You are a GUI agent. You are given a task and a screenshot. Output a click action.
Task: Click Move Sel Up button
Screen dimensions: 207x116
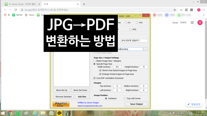pyautogui.click(x=62, y=90)
